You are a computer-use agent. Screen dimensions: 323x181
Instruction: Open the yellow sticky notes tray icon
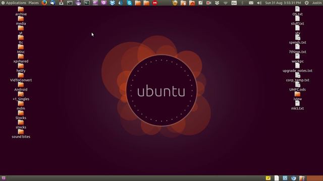(x=268, y=178)
